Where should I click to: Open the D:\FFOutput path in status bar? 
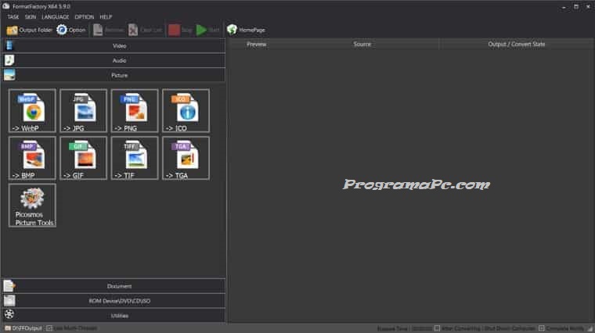tap(23, 328)
